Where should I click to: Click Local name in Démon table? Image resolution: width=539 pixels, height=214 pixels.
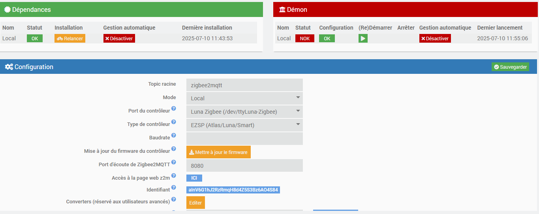tap(284, 38)
